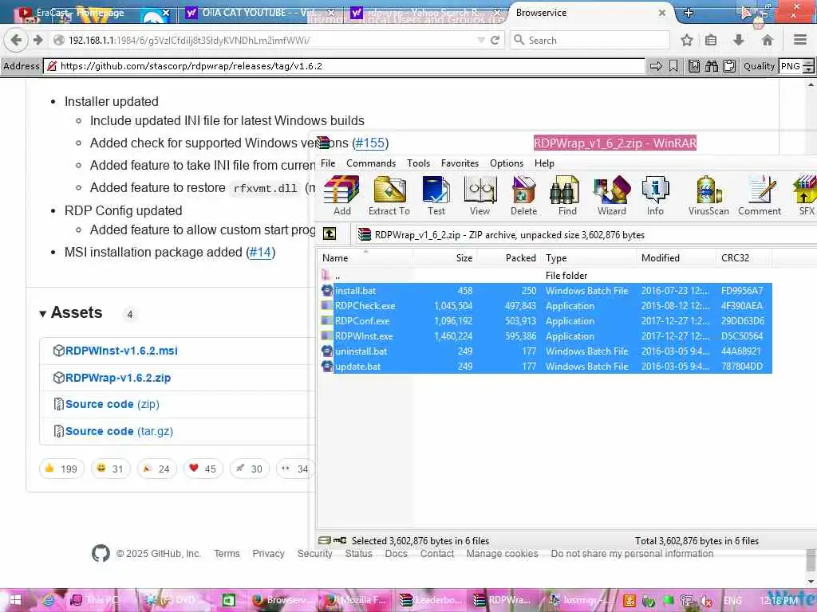The height and width of the screenshot is (612, 817).
Task: Open WinRAR Options menu
Action: [507, 163]
